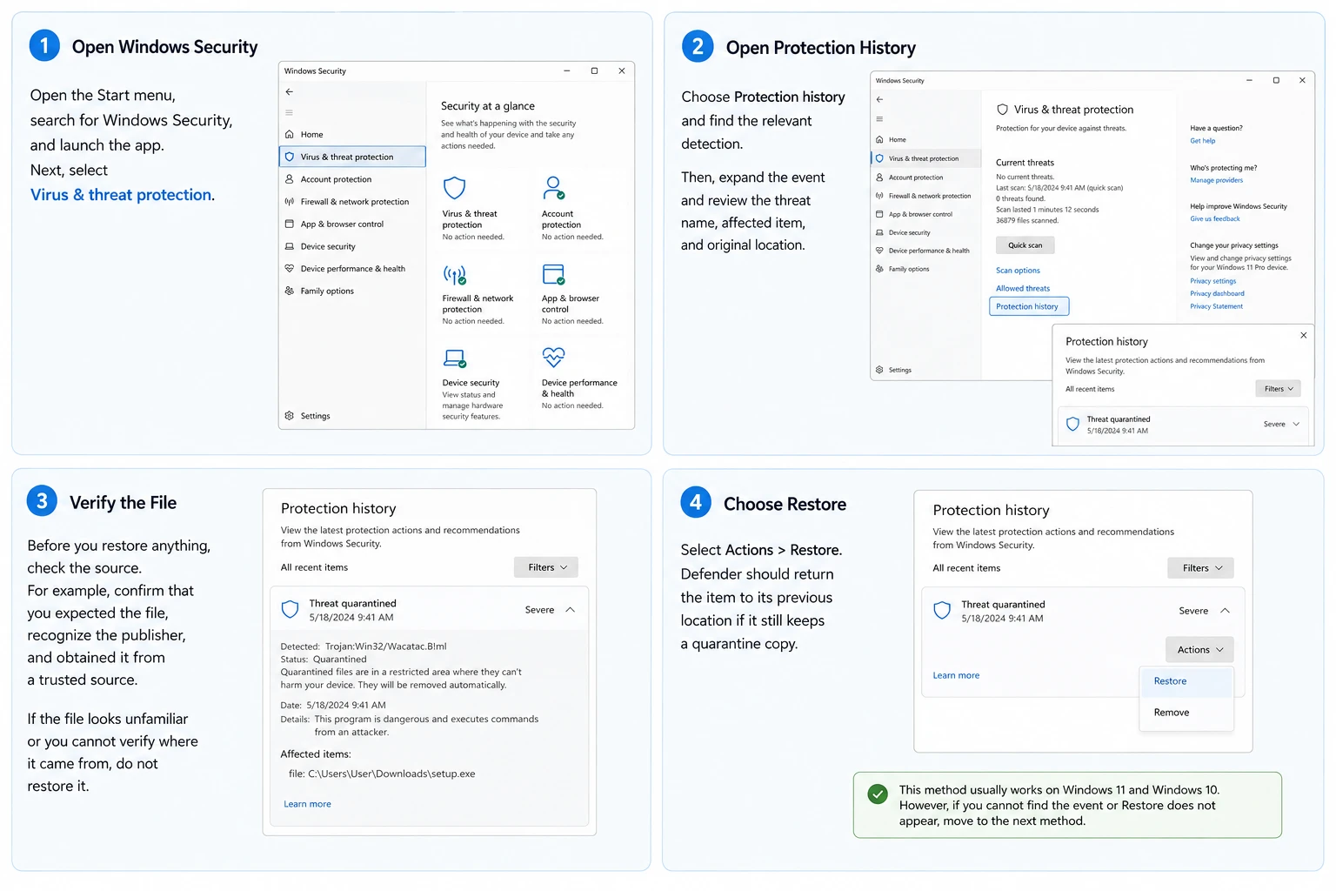Click the Give us feedback link
Viewport: 1336px width, 891px height.
pos(1214,219)
